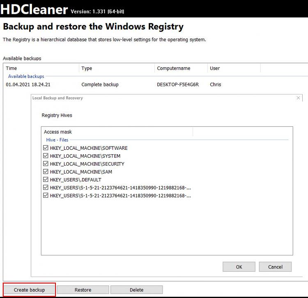The height and width of the screenshot is (298, 308).
Task: Select the 01.04.2021 18.24.21 backup entry
Action: click(x=28, y=85)
